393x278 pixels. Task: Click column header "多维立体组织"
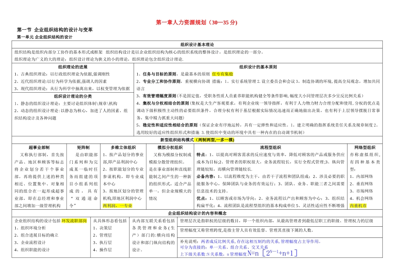(x=123, y=147)
